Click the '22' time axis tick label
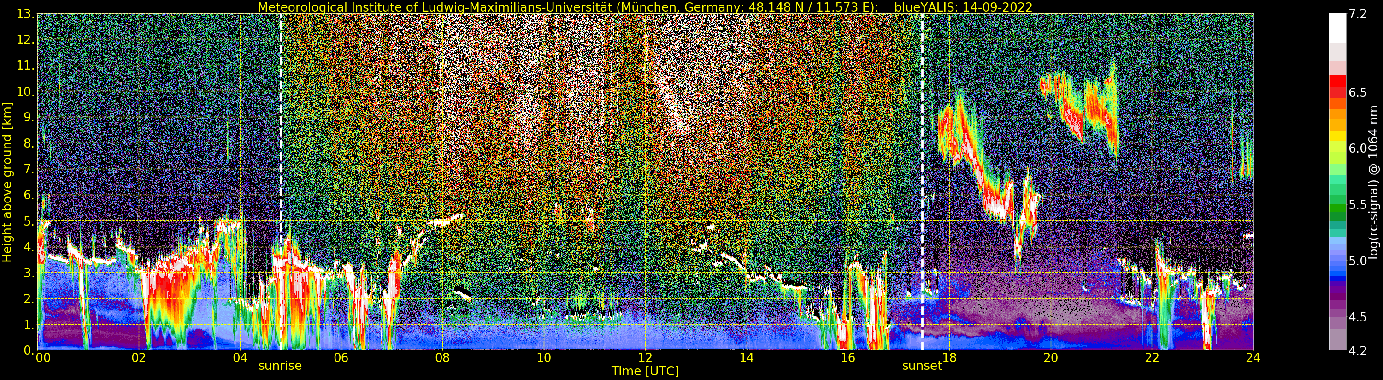 1152,358
